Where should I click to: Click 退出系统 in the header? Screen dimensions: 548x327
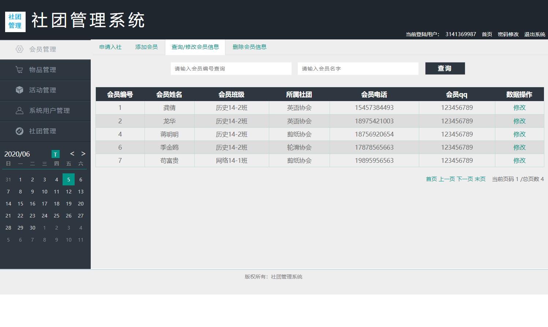(x=534, y=34)
